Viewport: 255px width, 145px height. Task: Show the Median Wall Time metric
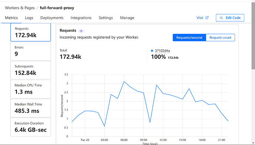click(x=31, y=108)
